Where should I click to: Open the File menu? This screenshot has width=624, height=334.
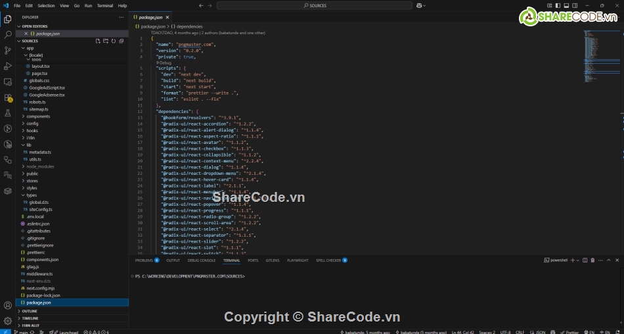(x=17, y=5)
